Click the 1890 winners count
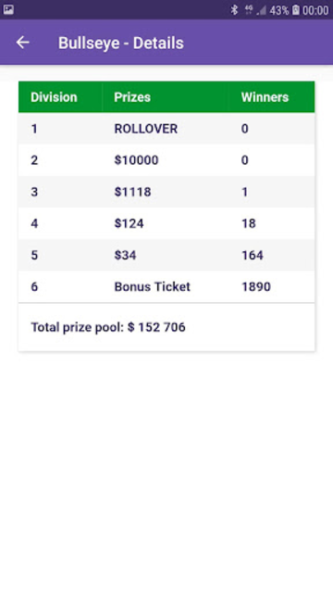 [x=256, y=286]
